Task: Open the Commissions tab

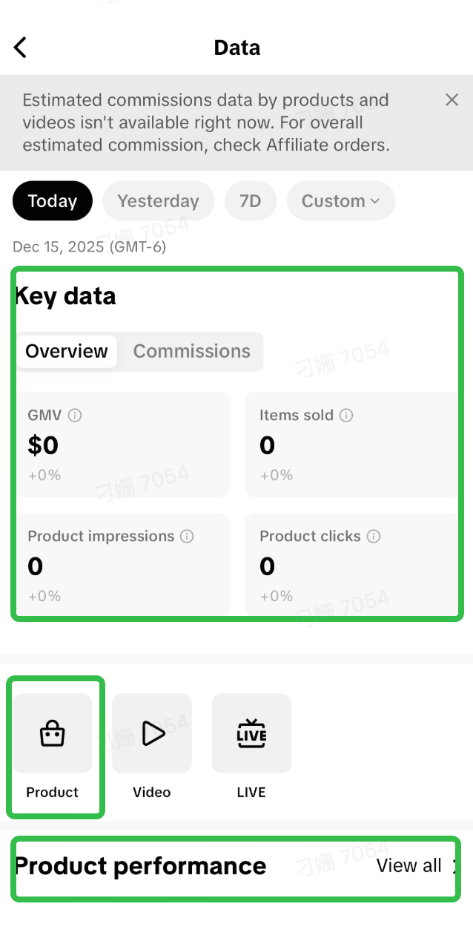Action: tap(191, 351)
